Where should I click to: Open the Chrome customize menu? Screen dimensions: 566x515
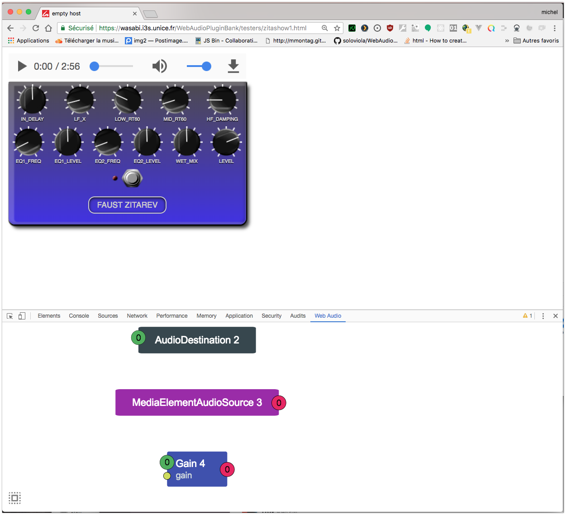[555, 28]
